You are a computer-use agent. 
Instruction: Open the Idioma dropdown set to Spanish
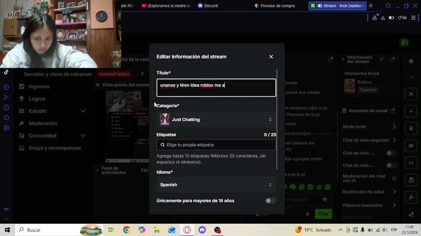click(216, 185)
